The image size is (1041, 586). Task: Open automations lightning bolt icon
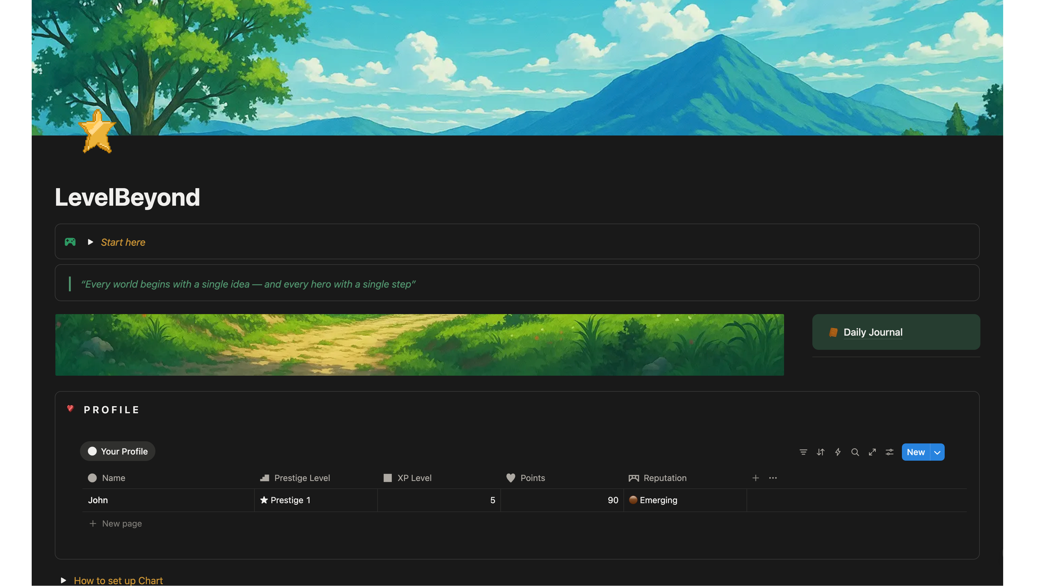(838, 452)
